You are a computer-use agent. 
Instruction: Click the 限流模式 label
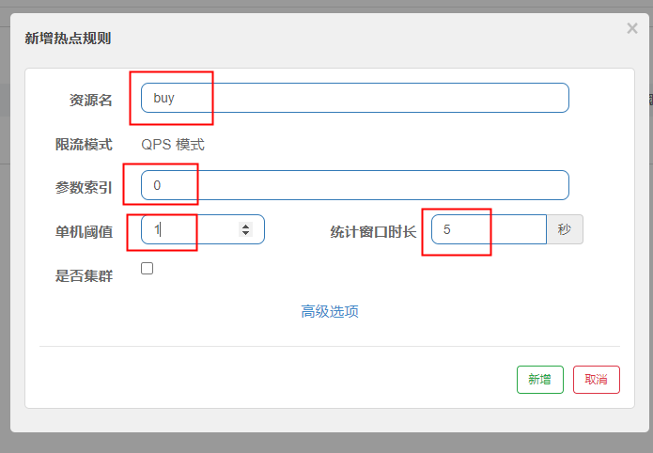84,144
